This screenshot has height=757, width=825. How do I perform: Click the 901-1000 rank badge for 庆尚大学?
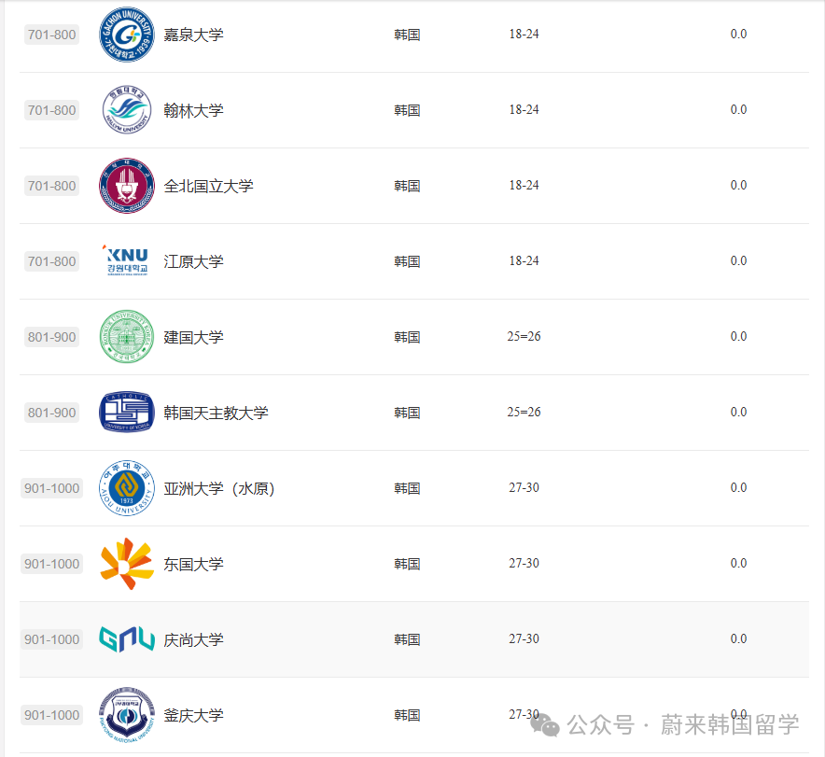(x=51, y=639)
